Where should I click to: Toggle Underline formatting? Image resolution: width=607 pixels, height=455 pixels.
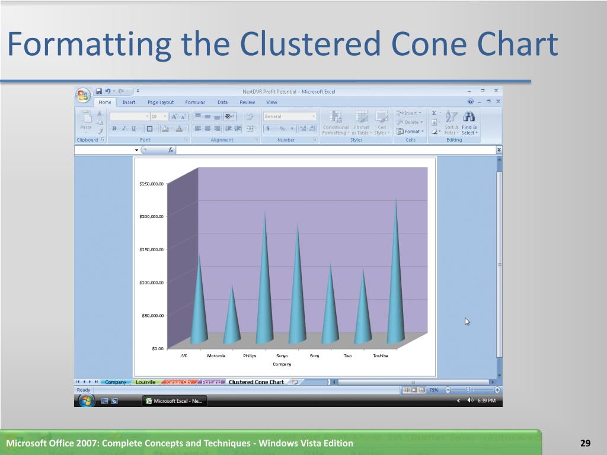(x=133, y=129)
